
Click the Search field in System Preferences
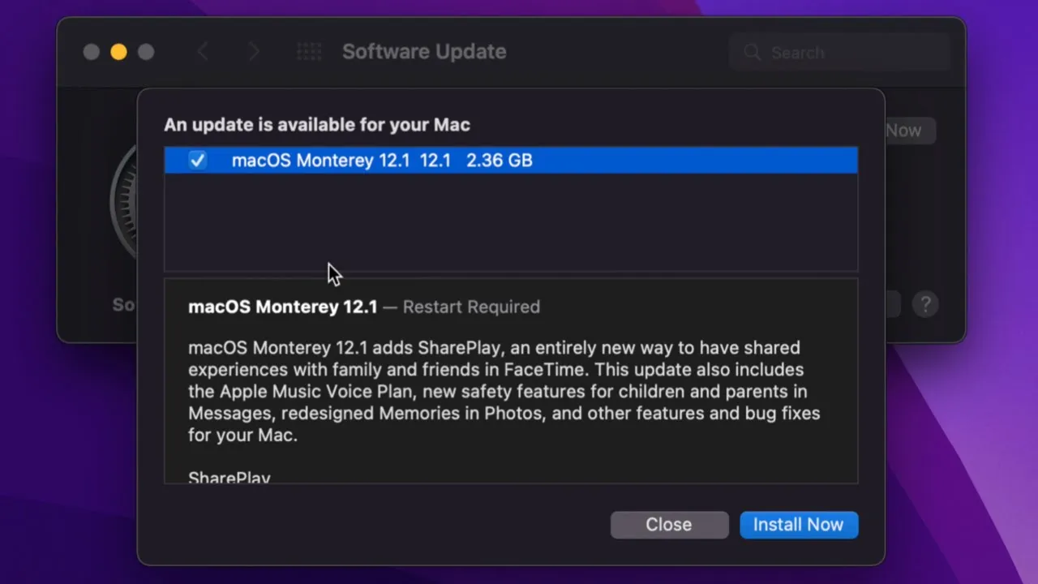(839, 53)
